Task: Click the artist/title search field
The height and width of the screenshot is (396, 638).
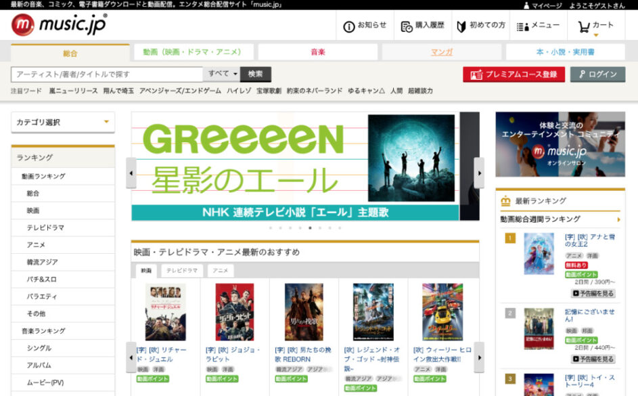Action: click(x=107, y=74)
